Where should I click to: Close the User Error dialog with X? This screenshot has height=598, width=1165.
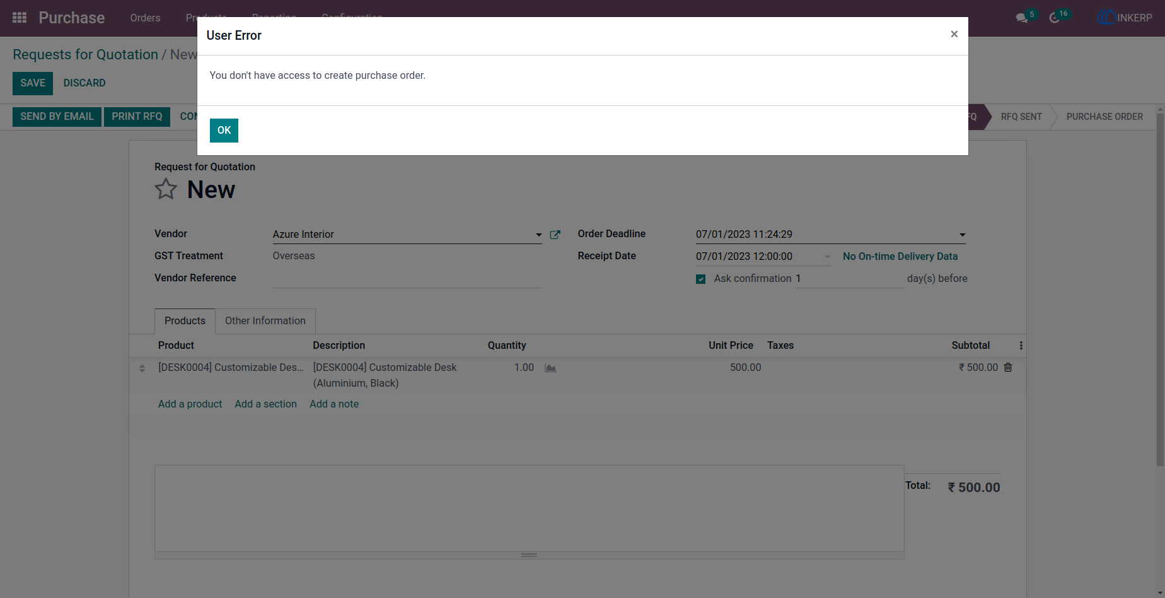pos(954,34)
